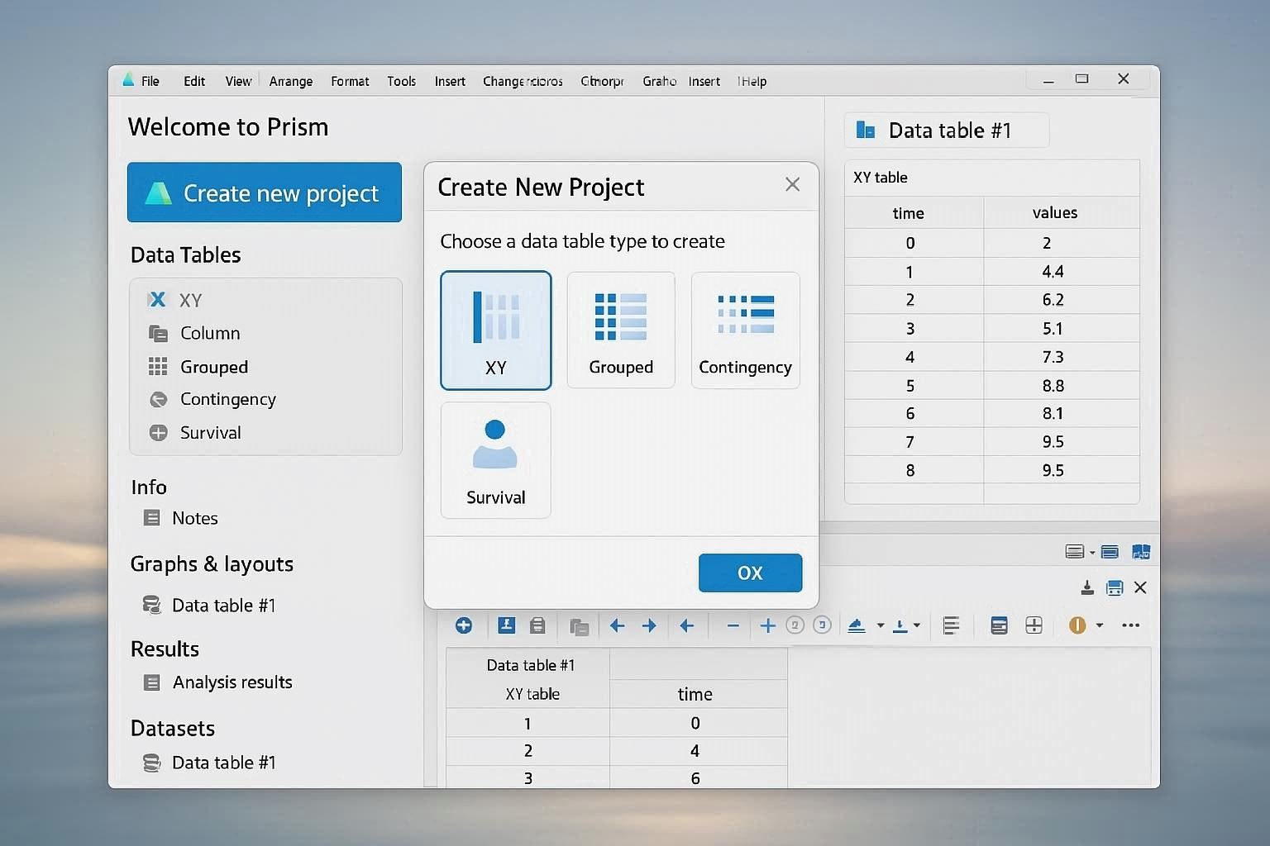This screenshot has height=846, width=1270.
Task: Pick the Contingency table type
Action: click(744, 330)
